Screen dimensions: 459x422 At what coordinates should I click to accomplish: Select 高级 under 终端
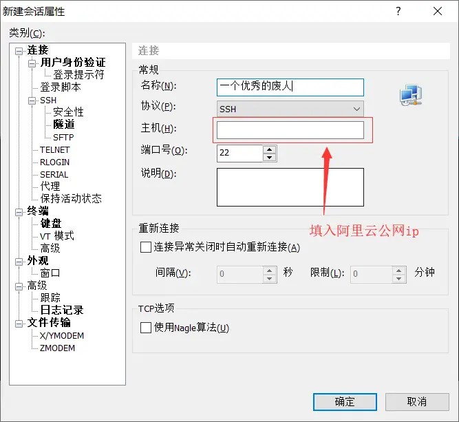click(x=50, y=248)
